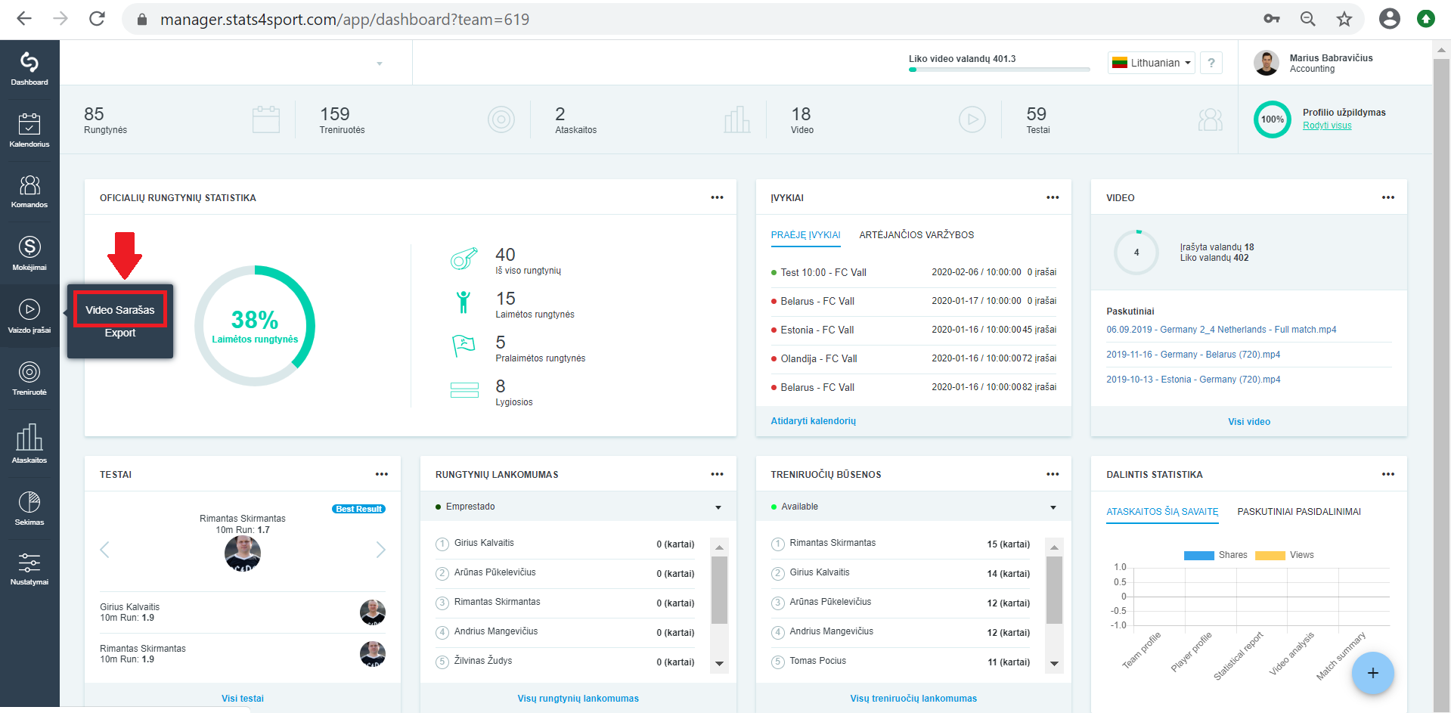Select the Praėję įvykiai tab
Image resolution: width=1451 pixels, height=713 pixels.
point(805,235)
